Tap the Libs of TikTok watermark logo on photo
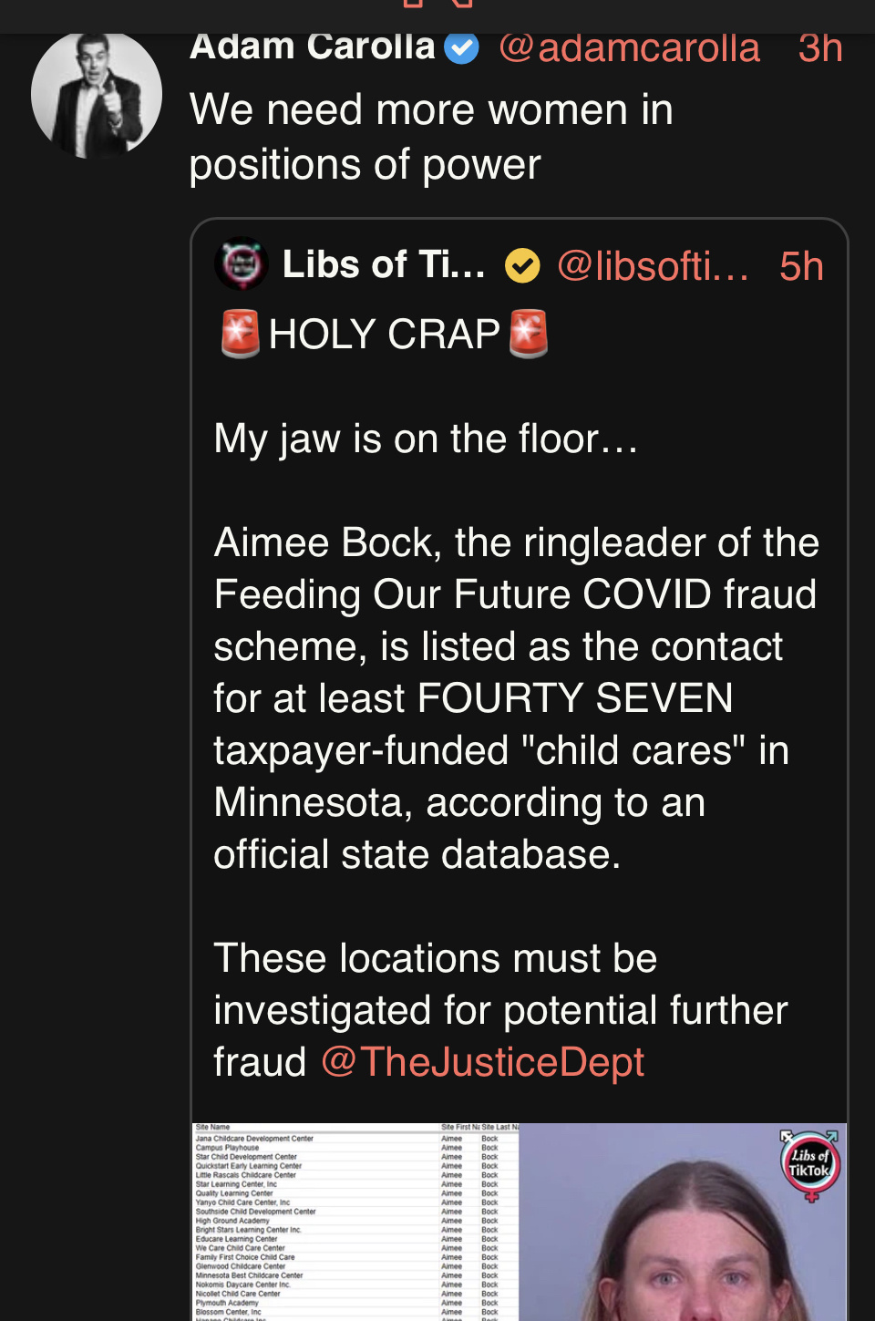Image resolution: width=875 pixels, height=1321 pixels. [x=809, y=1165]
